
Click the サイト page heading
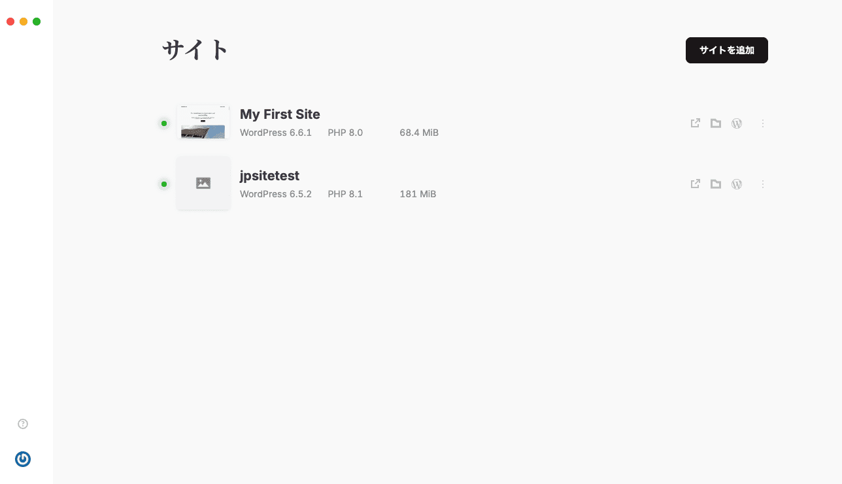(x=195, y=50)
